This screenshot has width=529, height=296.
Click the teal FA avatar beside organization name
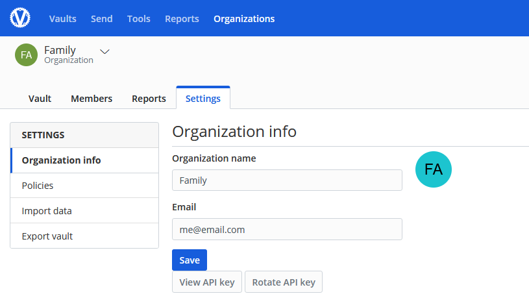tap(433, 169)
